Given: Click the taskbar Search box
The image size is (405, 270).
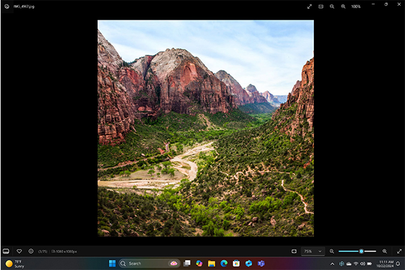Looking at the screenshot, I should pos(149,264).
